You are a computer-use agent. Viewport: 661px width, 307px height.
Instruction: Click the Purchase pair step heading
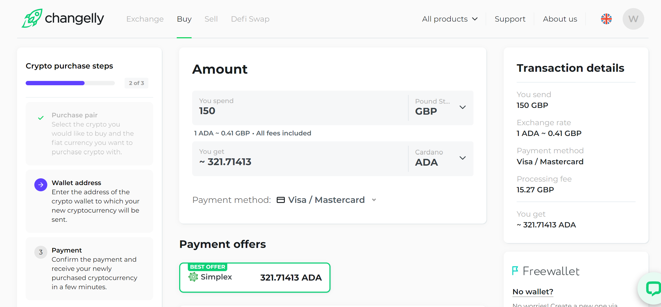pyautogui.click(x=75, y=115)
